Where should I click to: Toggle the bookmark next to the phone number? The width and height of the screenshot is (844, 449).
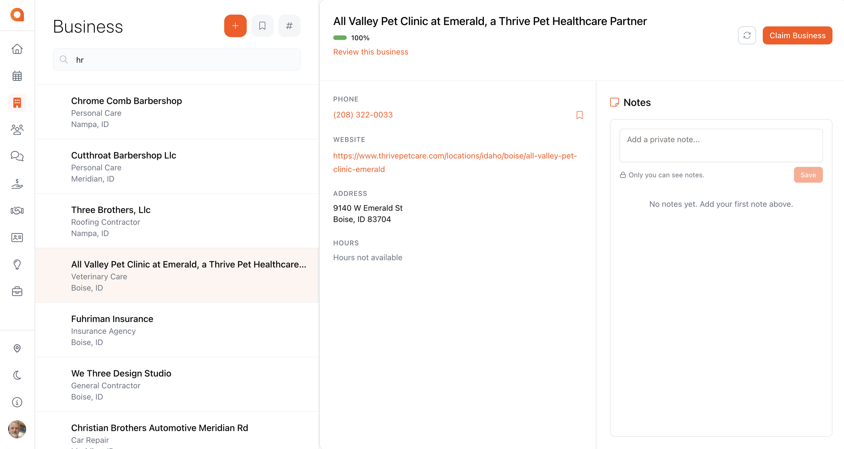click(x=579, y=115)
